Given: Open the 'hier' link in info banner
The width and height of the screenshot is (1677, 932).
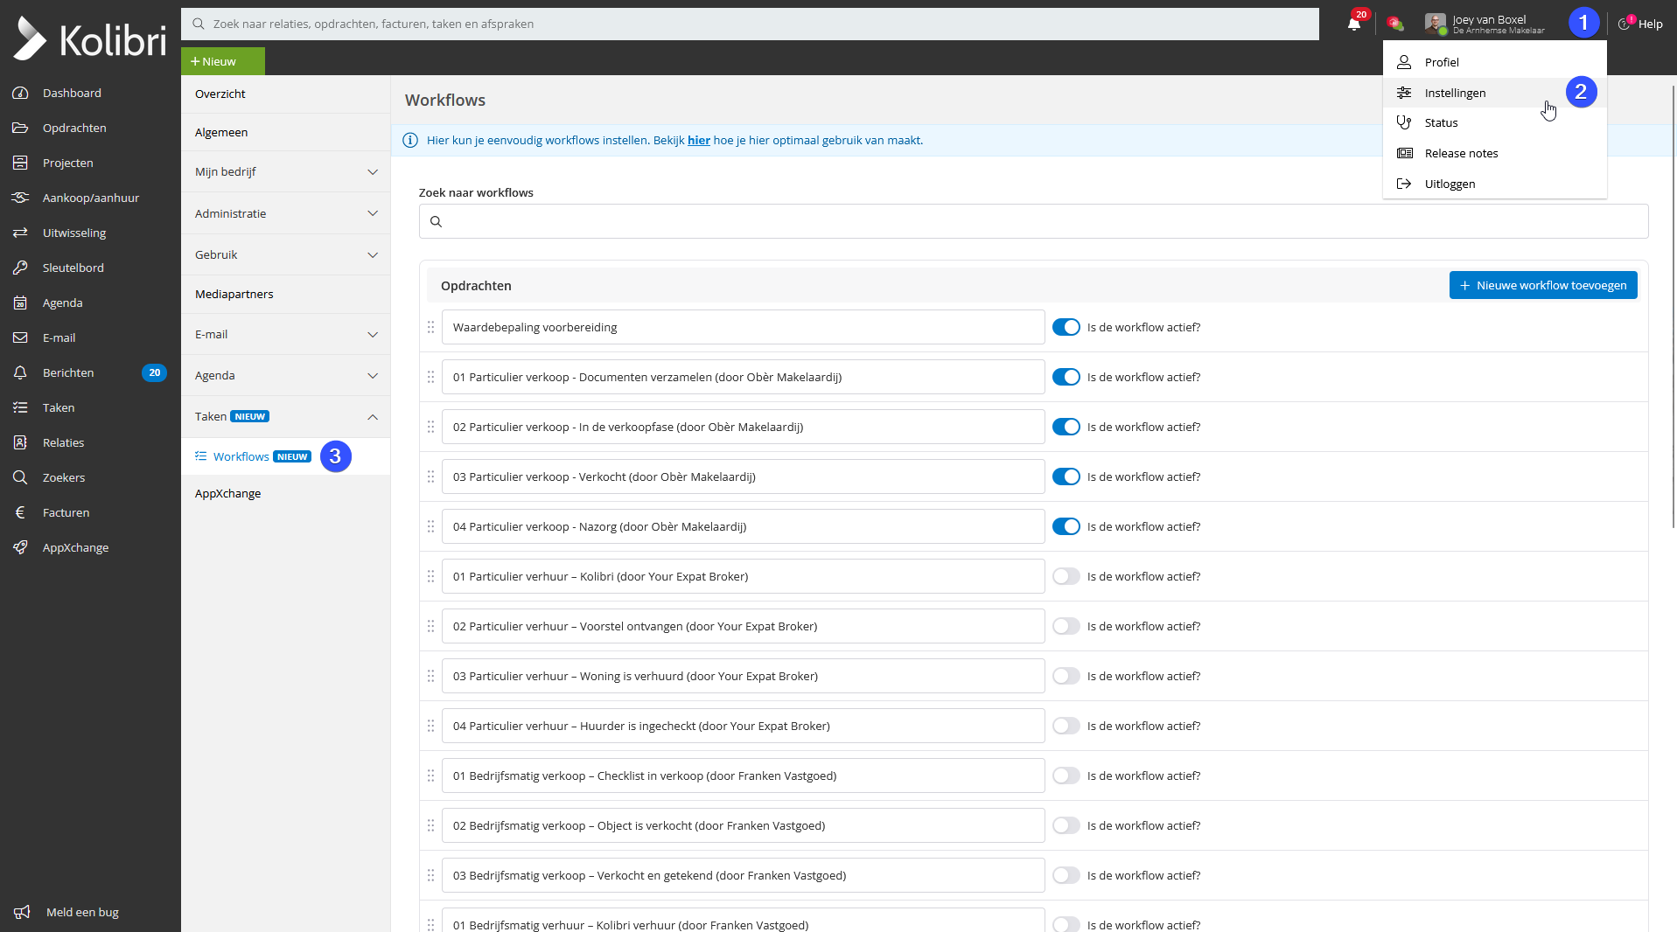Looking at the screenshot, I should [x=698, y=140].
